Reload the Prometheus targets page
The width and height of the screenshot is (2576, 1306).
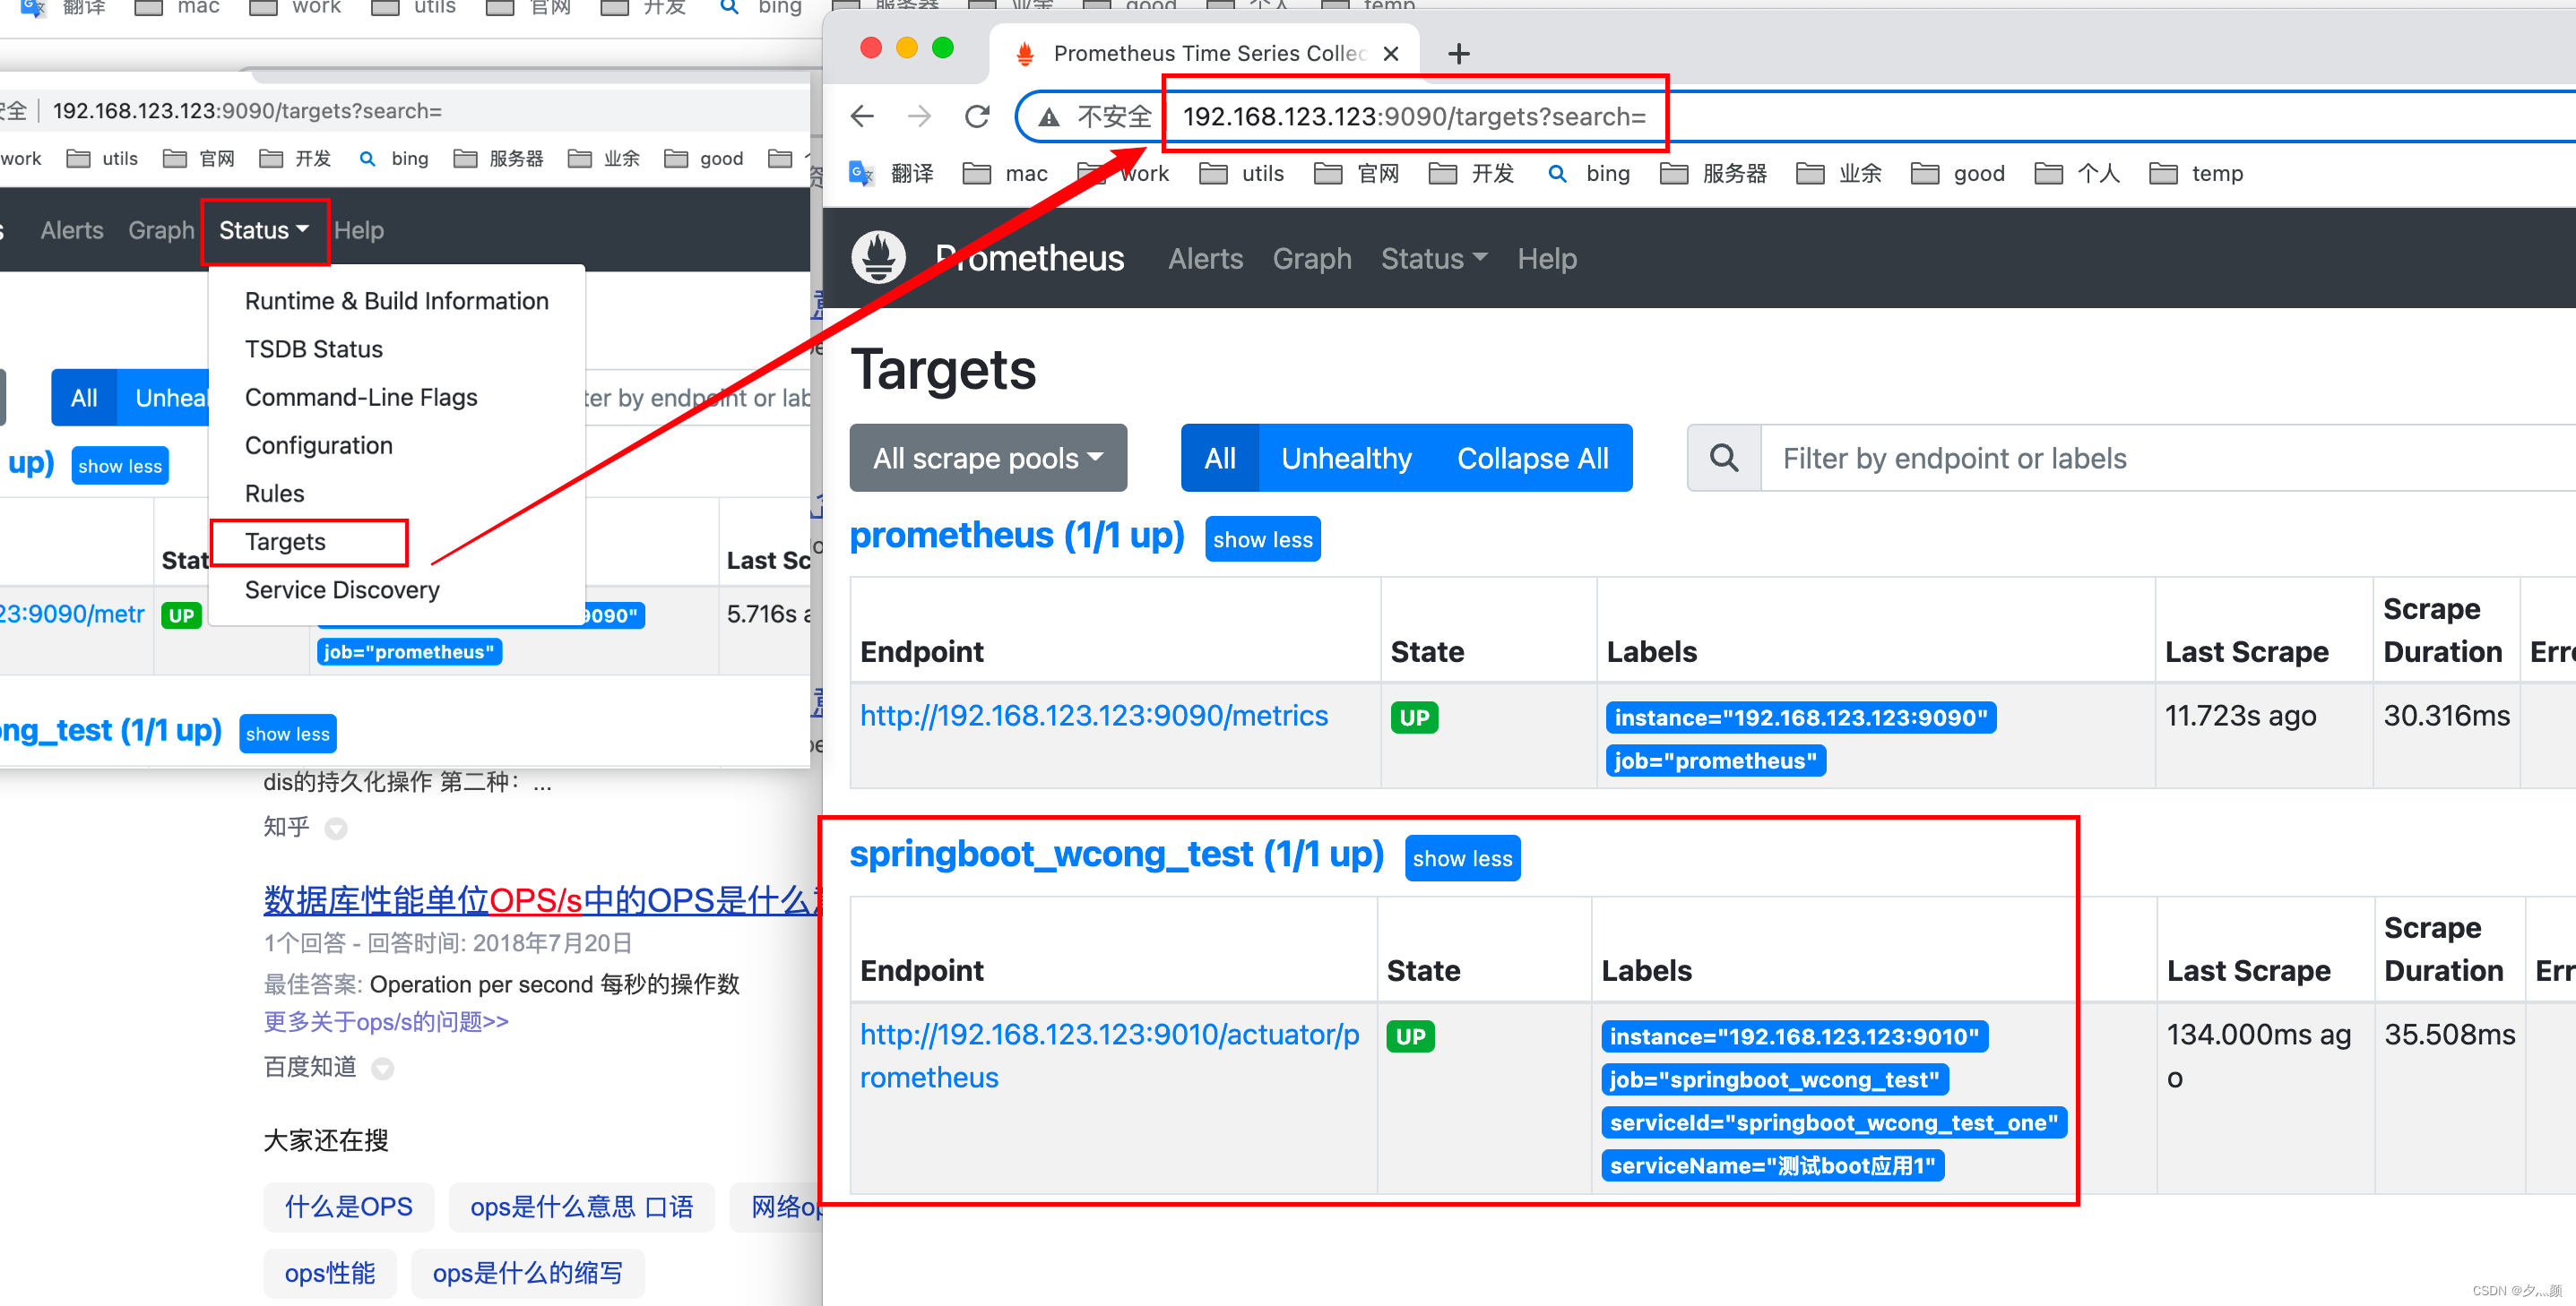tap(977, 117)
